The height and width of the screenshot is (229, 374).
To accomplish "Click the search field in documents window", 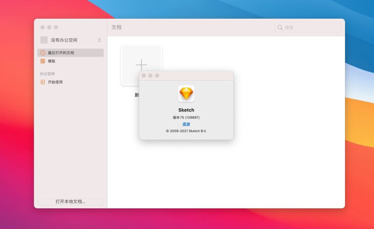I will pyautogui.click(x=308, y=27).
